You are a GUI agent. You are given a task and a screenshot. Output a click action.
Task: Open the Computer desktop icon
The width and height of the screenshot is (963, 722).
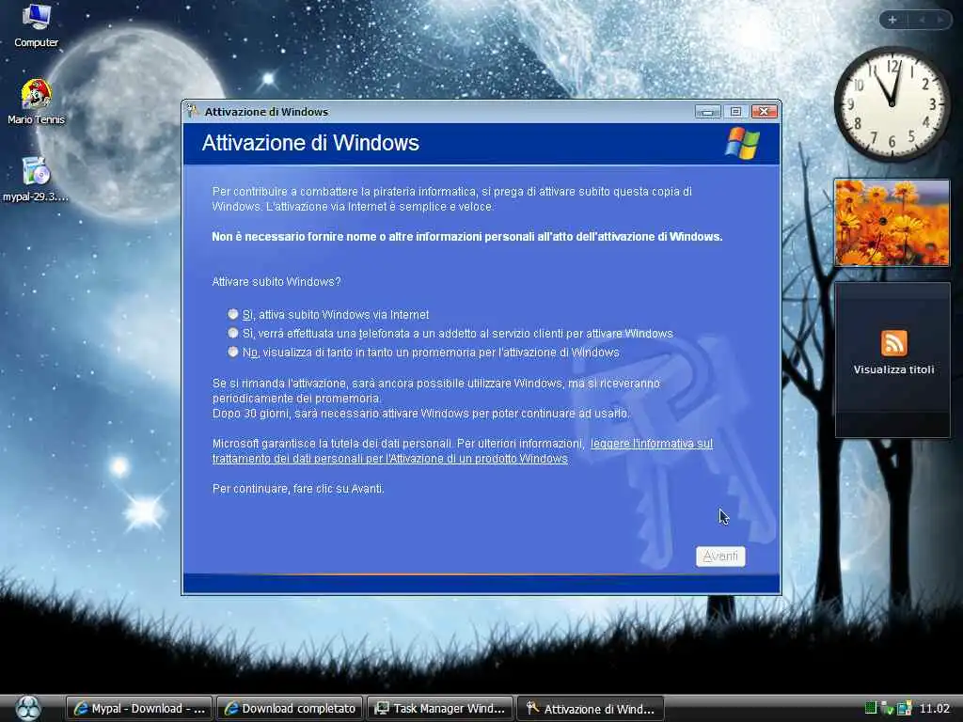coord(37,24)
